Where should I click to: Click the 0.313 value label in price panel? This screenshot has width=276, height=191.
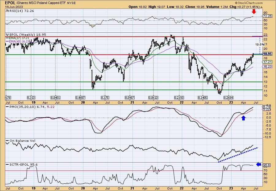(31, 97)
